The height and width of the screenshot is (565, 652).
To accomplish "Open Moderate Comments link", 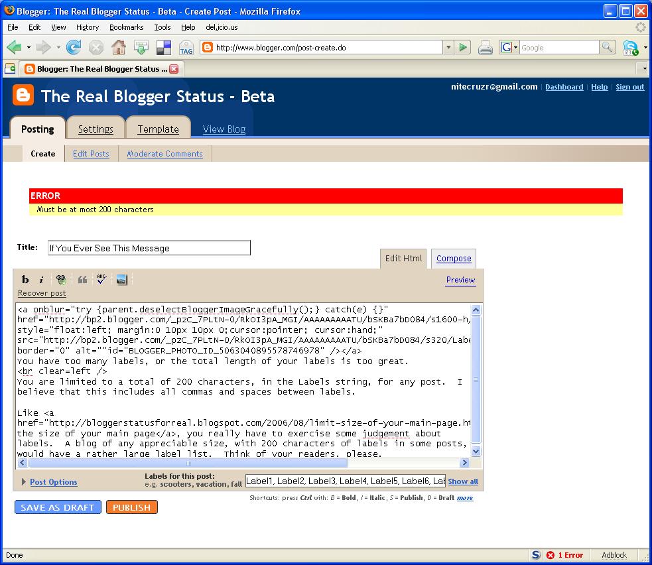I will click(x=164, y=153).
